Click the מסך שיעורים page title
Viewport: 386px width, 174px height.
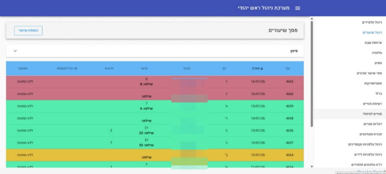point(283,30)
